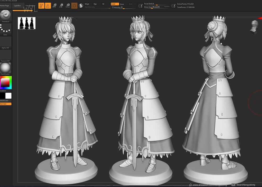Screen dimensions: 262x187
Task: Click the camera head orientation widget
Action: 254,27
